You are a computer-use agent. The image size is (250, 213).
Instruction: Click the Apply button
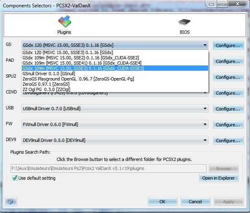click(228, 202)
